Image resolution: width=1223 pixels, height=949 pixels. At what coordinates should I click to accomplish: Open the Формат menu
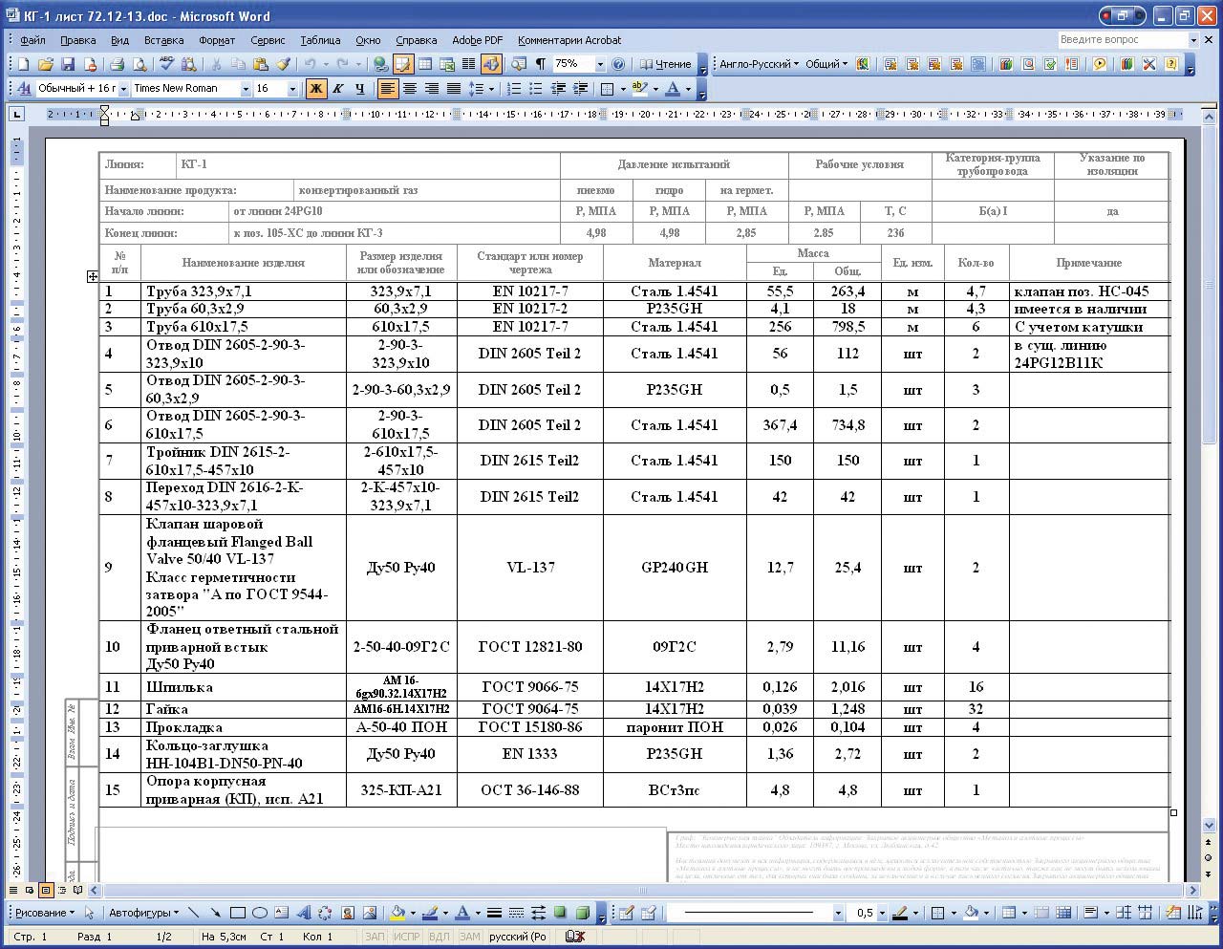[x=217, y=40]
